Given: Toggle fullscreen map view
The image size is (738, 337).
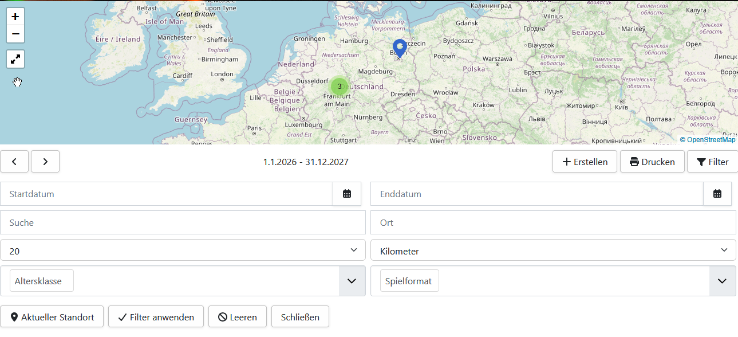Looking at the screenshot, I should pyautogui.click(x=15, y=58).
